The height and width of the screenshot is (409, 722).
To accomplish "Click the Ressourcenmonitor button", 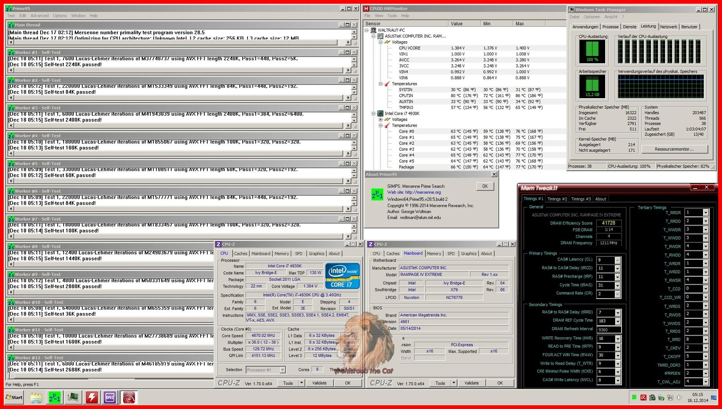I will point(674,149).
